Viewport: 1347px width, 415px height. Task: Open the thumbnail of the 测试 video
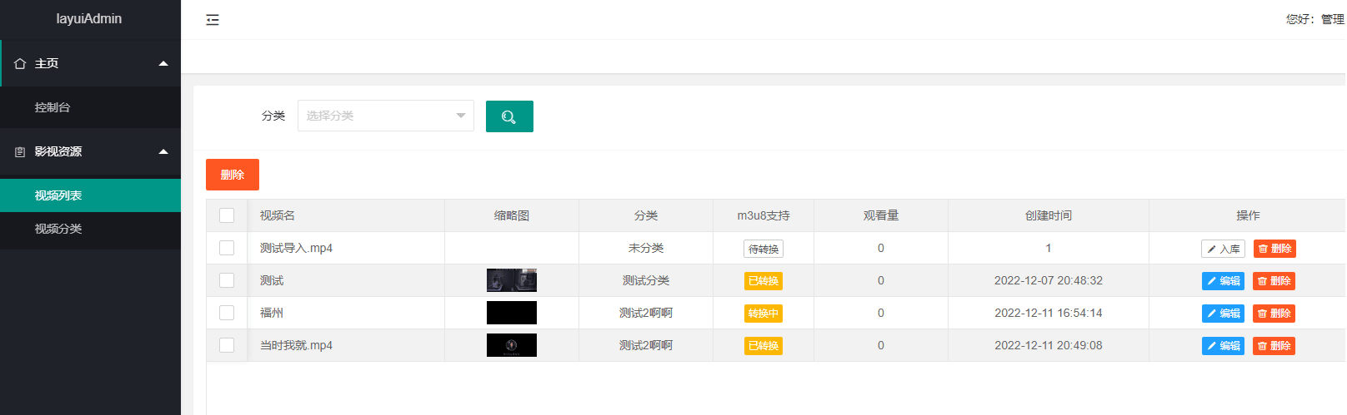[x=512, y=280]
